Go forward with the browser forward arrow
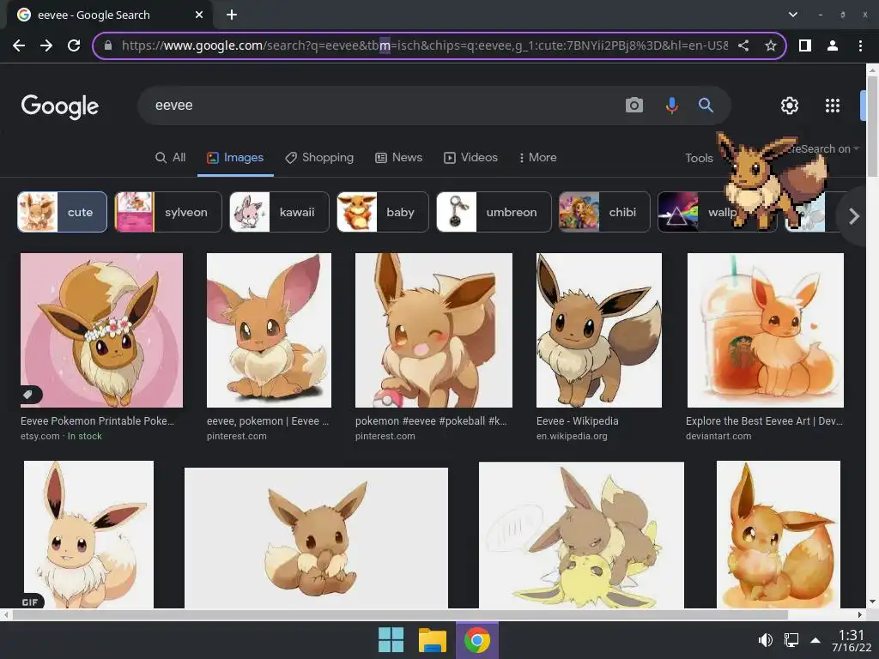Image resolution: width=879 pixels, height=659 pixels. 46,45
